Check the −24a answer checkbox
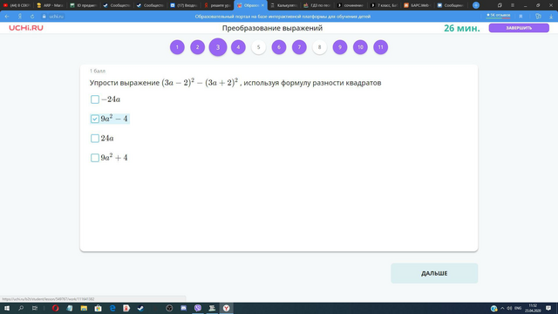This screenshot has width=558, height=314. click(x=95, y=99)
